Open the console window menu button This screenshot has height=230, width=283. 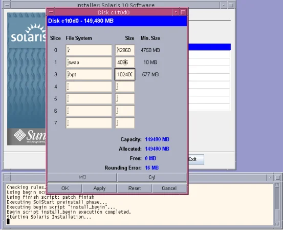[x=7, y=178]
